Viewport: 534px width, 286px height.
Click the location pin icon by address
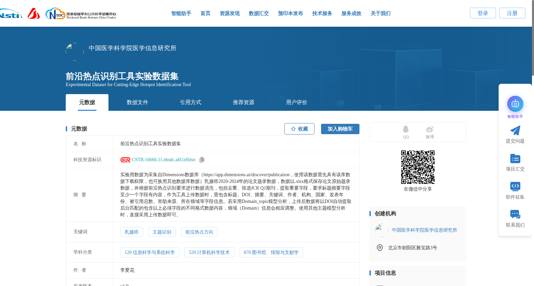pyautogui.click(x=380, y=248)
